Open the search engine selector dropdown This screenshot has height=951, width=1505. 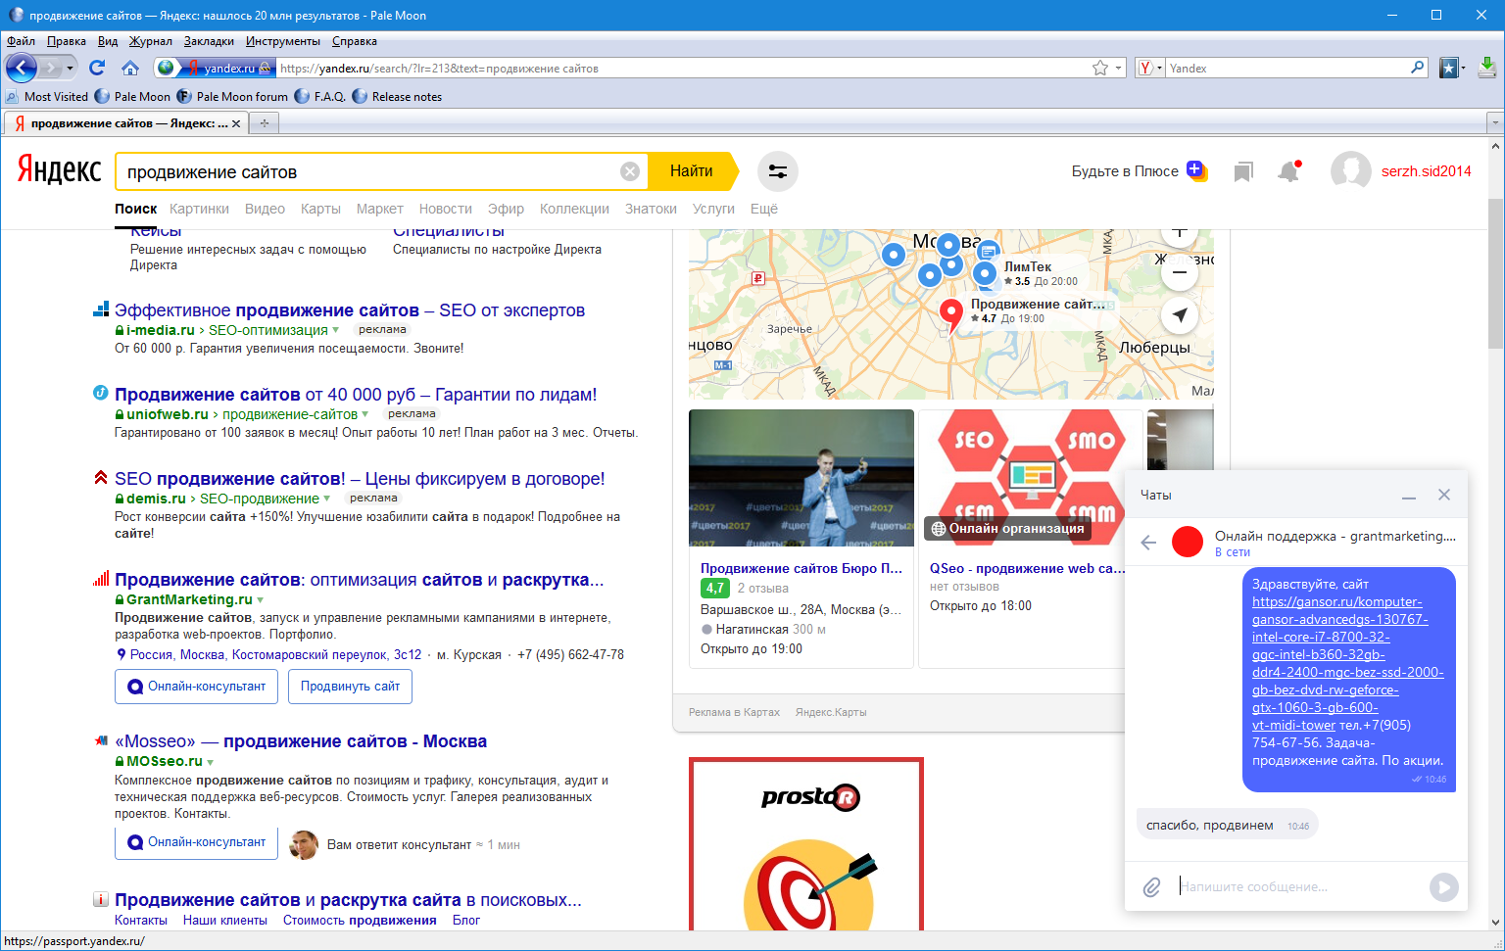coord(1149,68)
